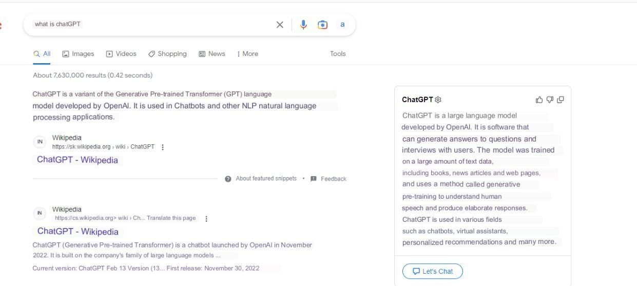Switch to the News tab

212,54
